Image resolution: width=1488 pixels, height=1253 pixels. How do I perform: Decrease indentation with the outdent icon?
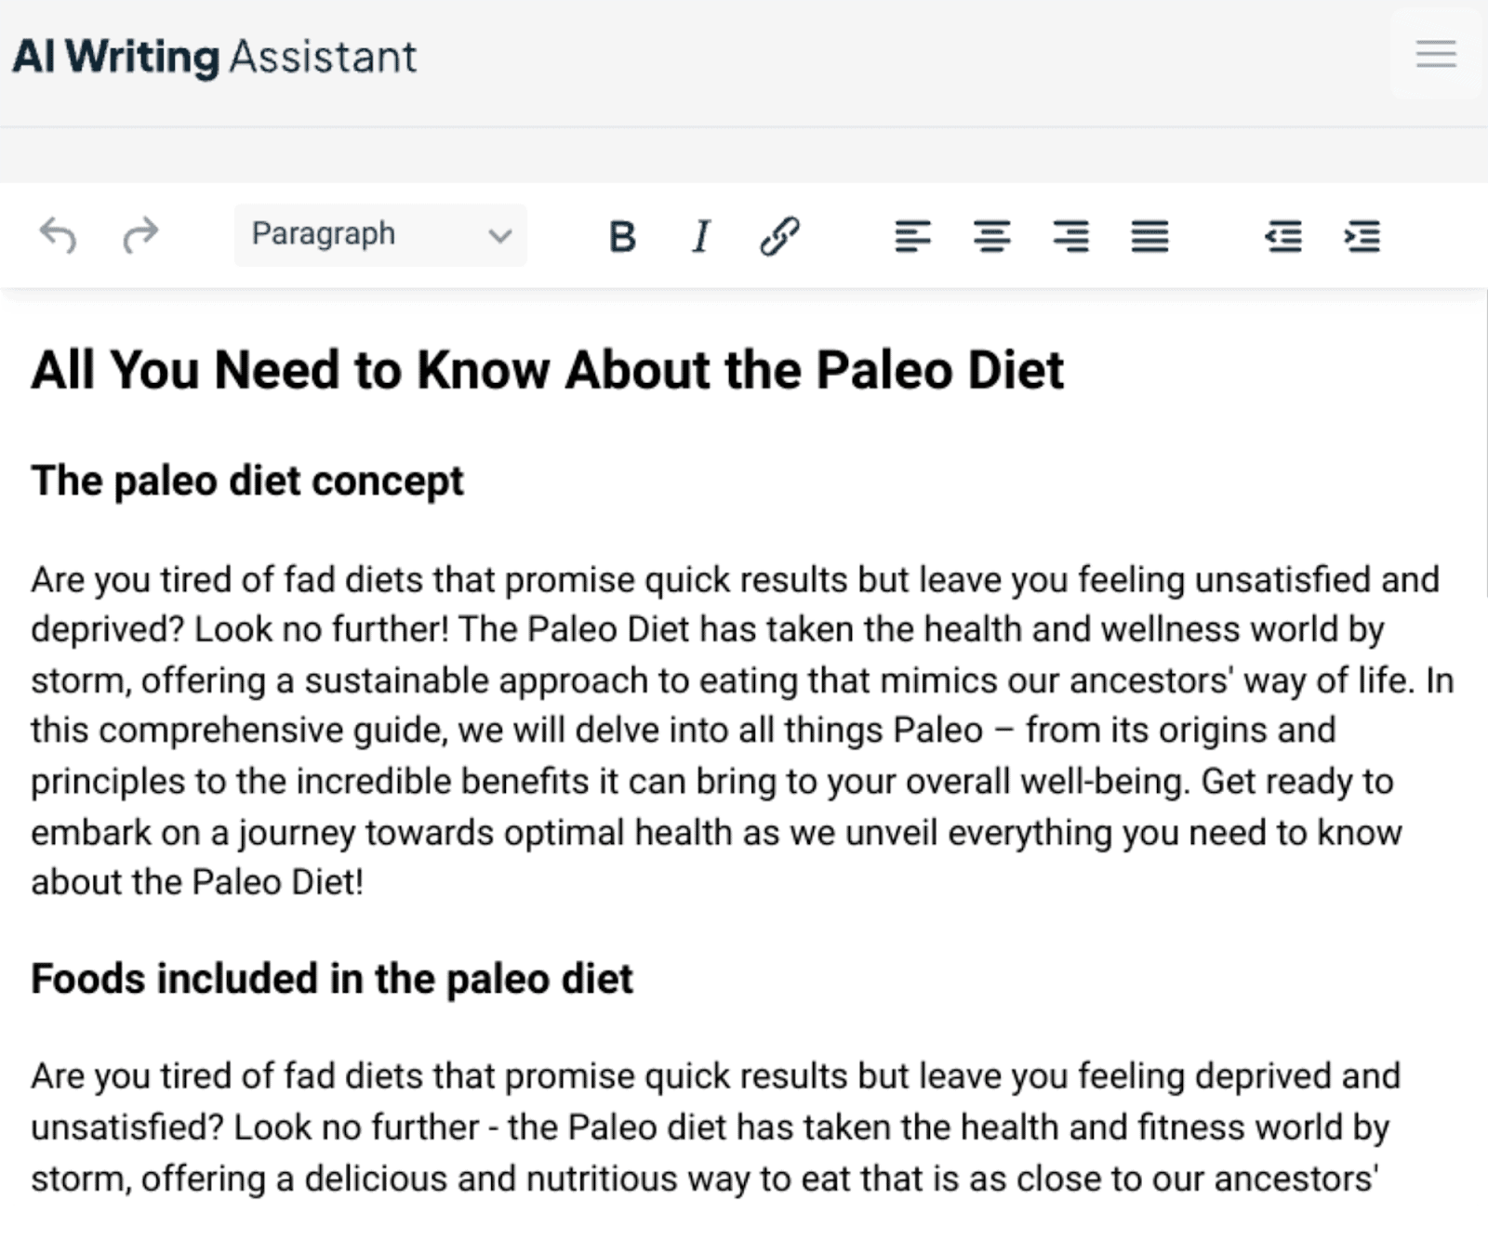coord(1284,235)
